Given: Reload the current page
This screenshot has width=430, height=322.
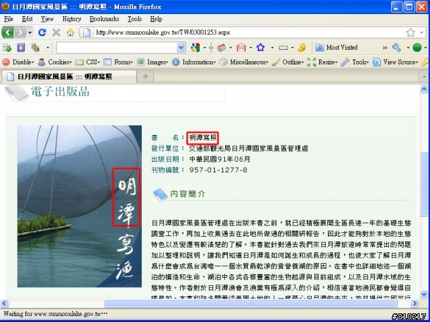Looking at the screenshot, I should (x=42, y=33).
